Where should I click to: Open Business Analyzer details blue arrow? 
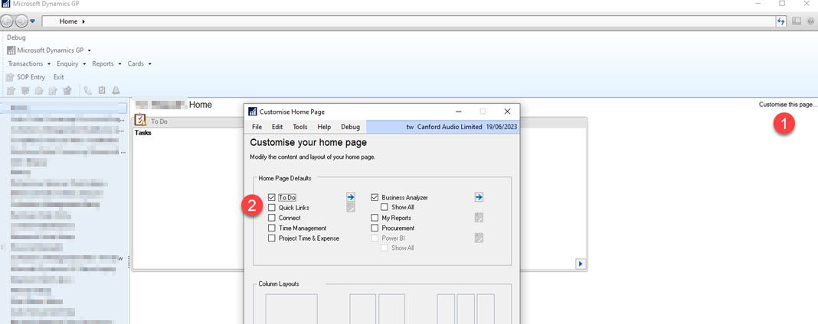click(x=479, y=197)
